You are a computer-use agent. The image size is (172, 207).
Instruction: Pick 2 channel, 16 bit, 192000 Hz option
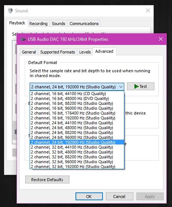tap(77, 118)
